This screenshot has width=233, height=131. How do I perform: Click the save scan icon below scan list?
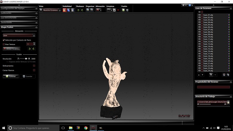click(224, 75)
